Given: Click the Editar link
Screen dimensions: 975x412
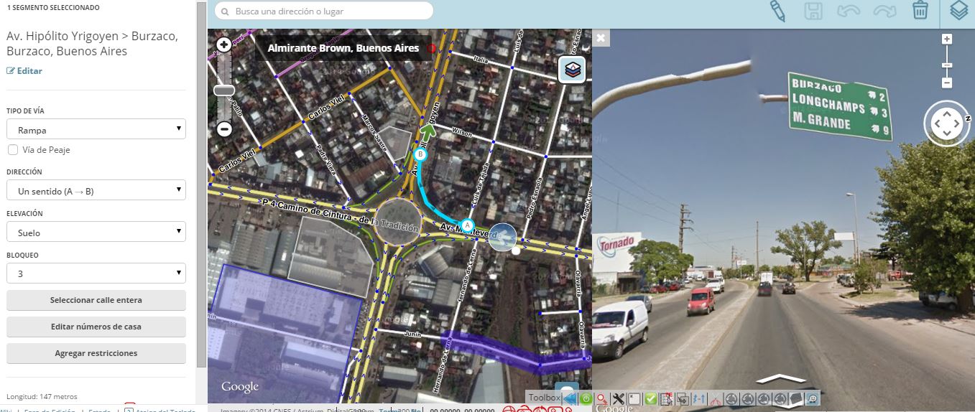Looking at the screenshot, I should tap(24, 71).
